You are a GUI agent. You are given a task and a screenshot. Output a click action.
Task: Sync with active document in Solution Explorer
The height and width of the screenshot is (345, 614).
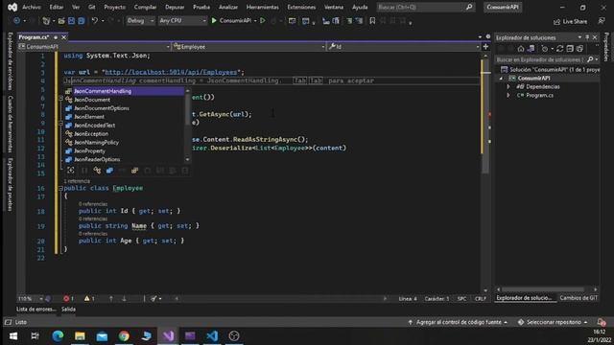point(560,49)
